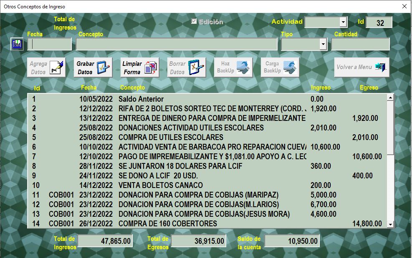This screenshot has height=258, width=412.
Task: Return via Volver a Menu button
Action: pos(361,68)
